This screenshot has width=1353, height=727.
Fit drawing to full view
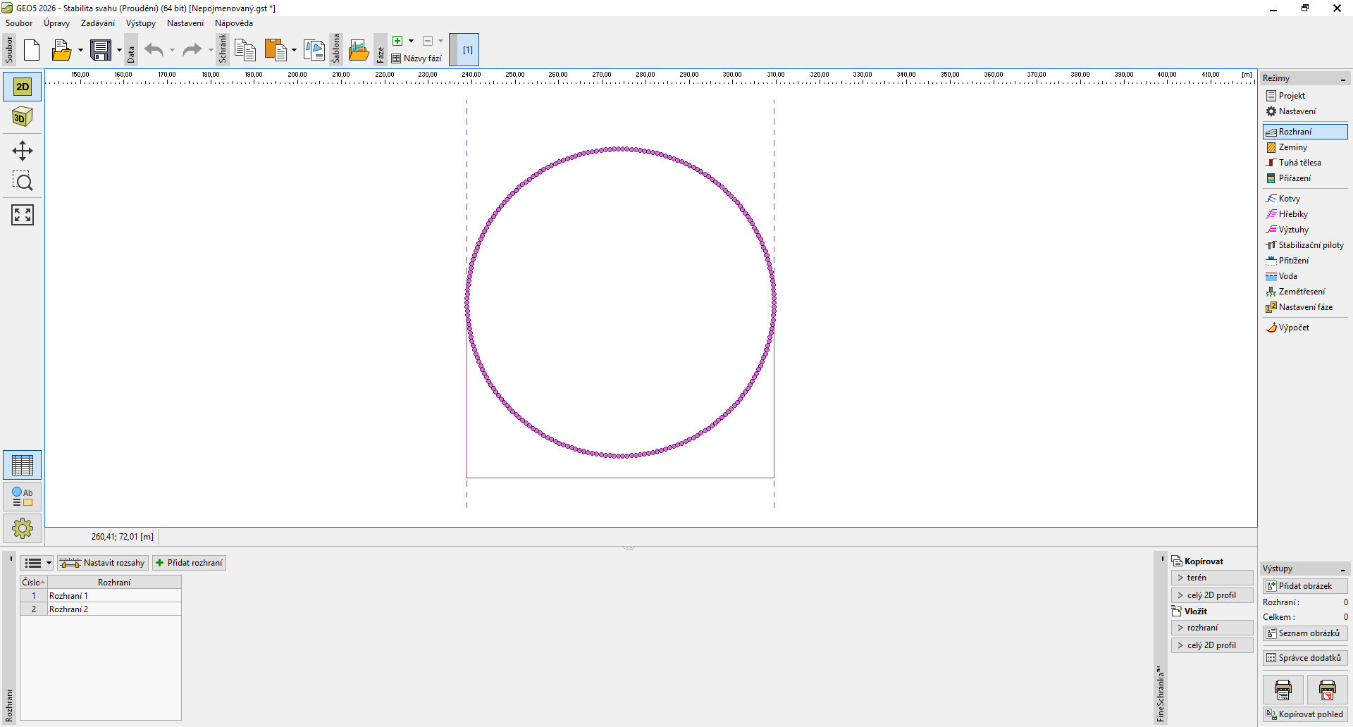click(23, 215)
